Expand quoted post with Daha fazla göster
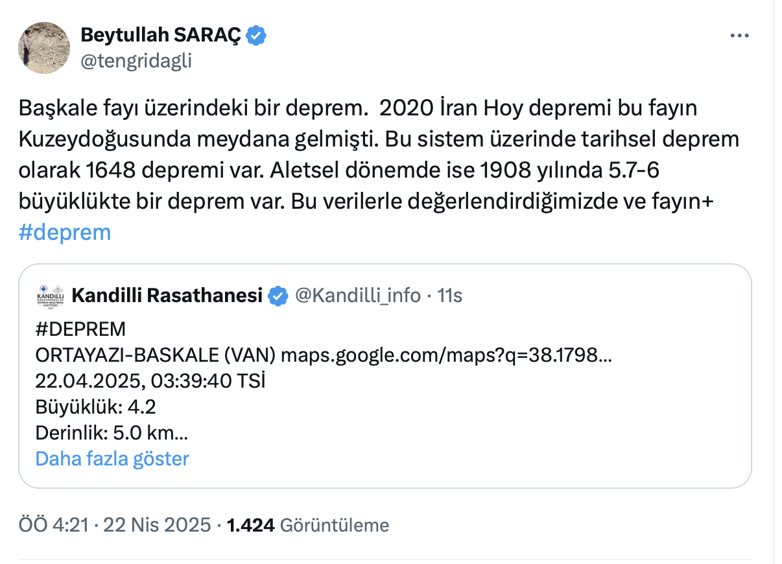Image resolution: width=782 pixels, height=564 pixels. 112,458
